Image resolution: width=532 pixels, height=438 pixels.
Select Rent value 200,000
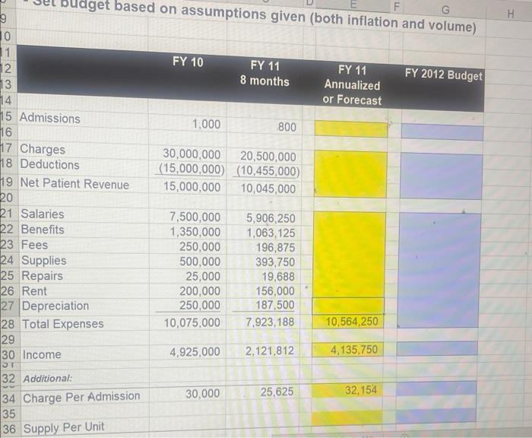click(x=199, y=291)
